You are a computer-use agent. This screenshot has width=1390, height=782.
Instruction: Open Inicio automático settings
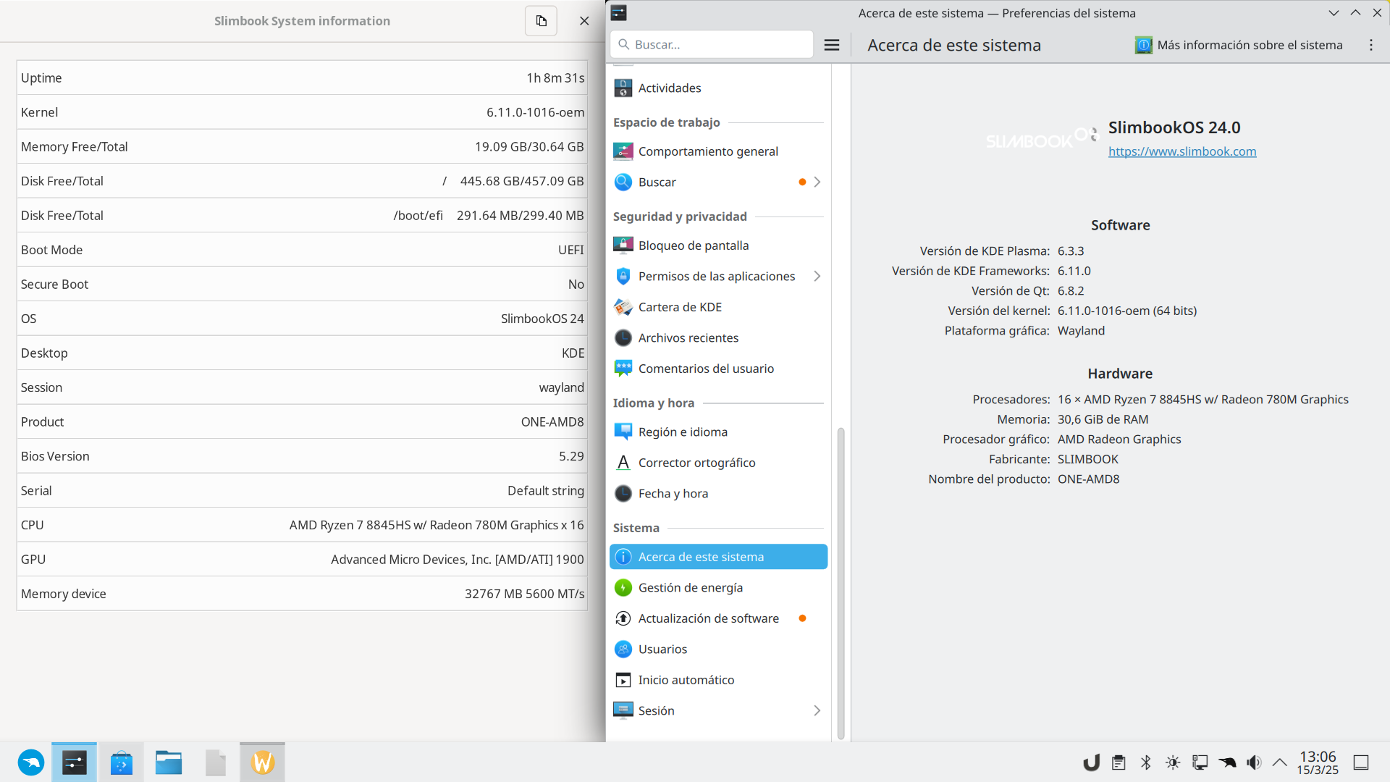pyautogui.click(x=718, y=680)
